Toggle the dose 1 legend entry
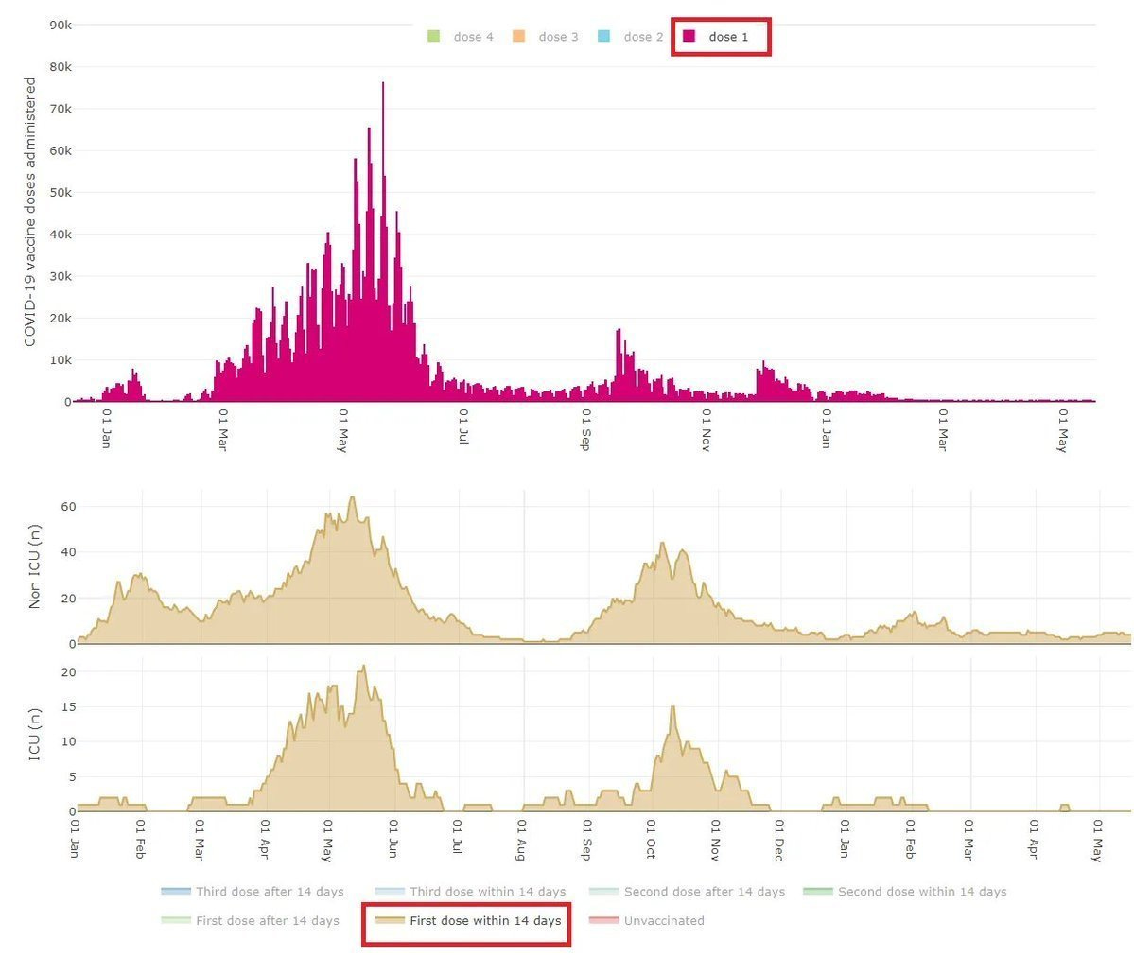 [716, 37]
